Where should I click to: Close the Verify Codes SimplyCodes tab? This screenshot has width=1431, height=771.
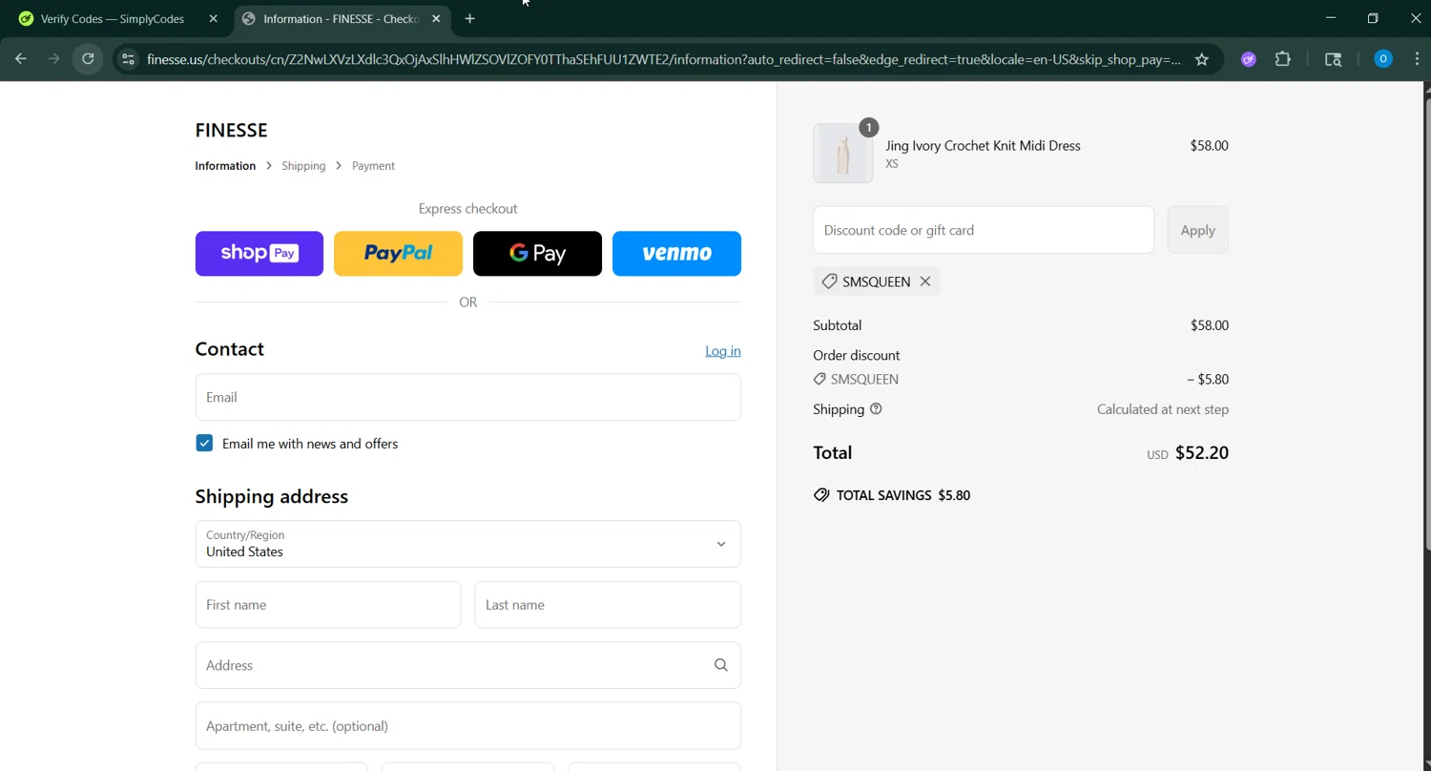click(213, 19)
